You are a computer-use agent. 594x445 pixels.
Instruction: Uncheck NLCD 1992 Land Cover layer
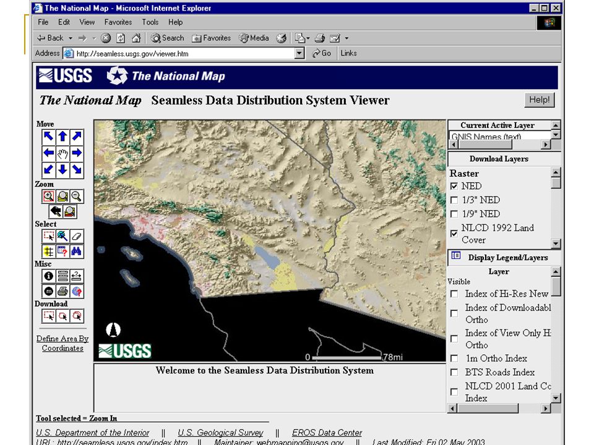pos(454,234)
